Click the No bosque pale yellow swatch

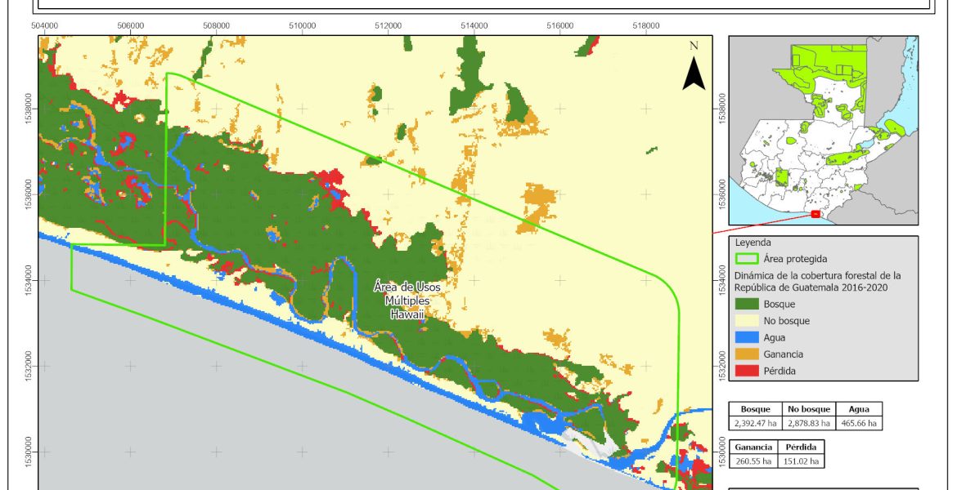coord(749,321)
